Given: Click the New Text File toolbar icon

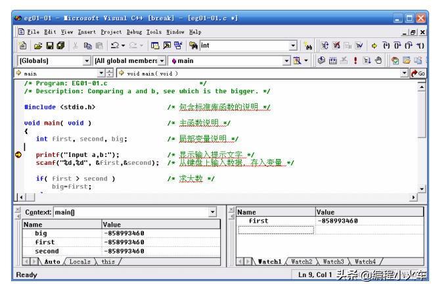Looking at the screenshot, I should pos(22,45).
